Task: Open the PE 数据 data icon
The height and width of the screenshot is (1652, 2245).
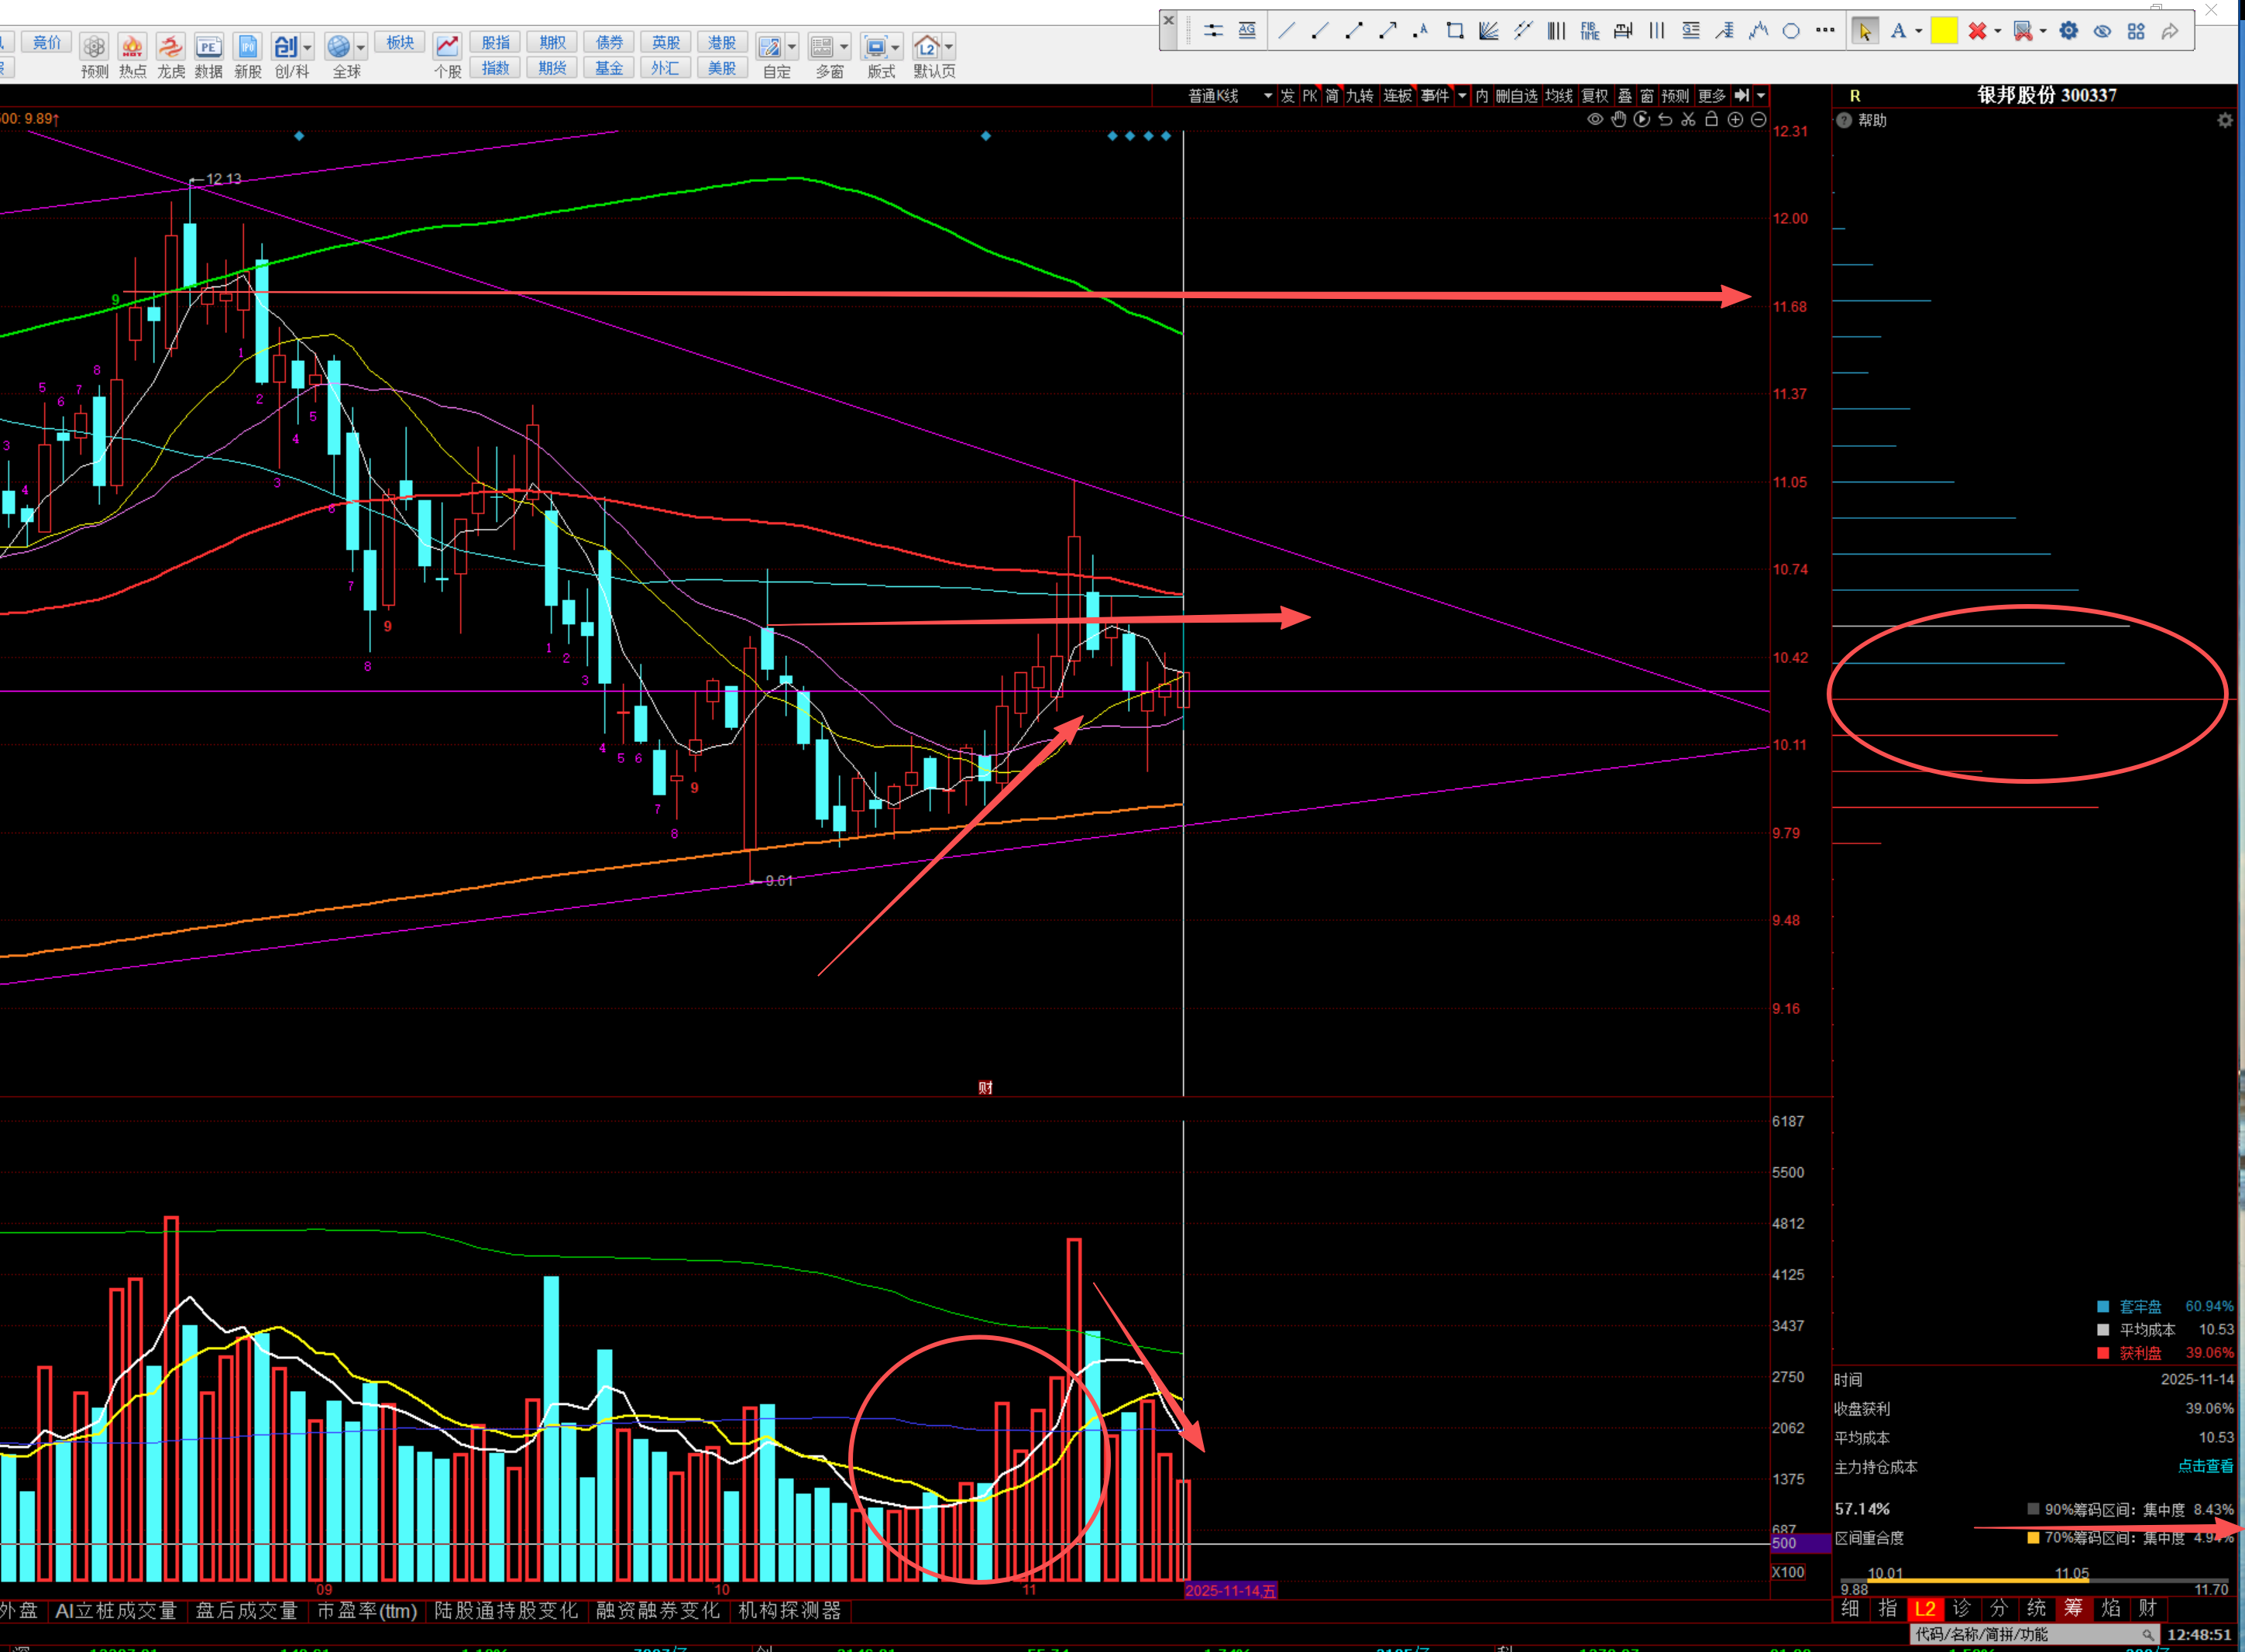Action: (x=208, y=47)
